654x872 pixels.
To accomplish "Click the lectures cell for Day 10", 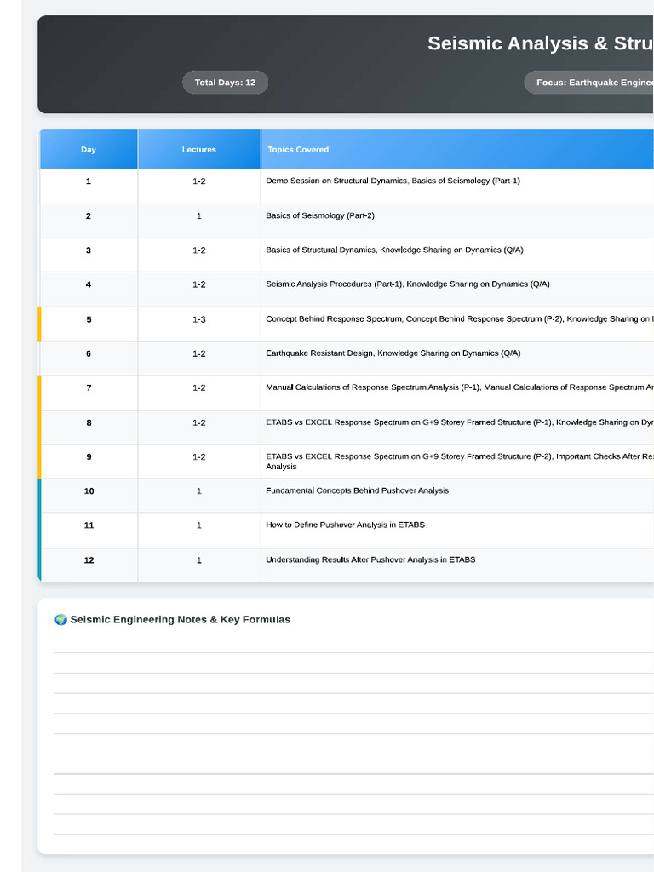I will click(199, 496).
